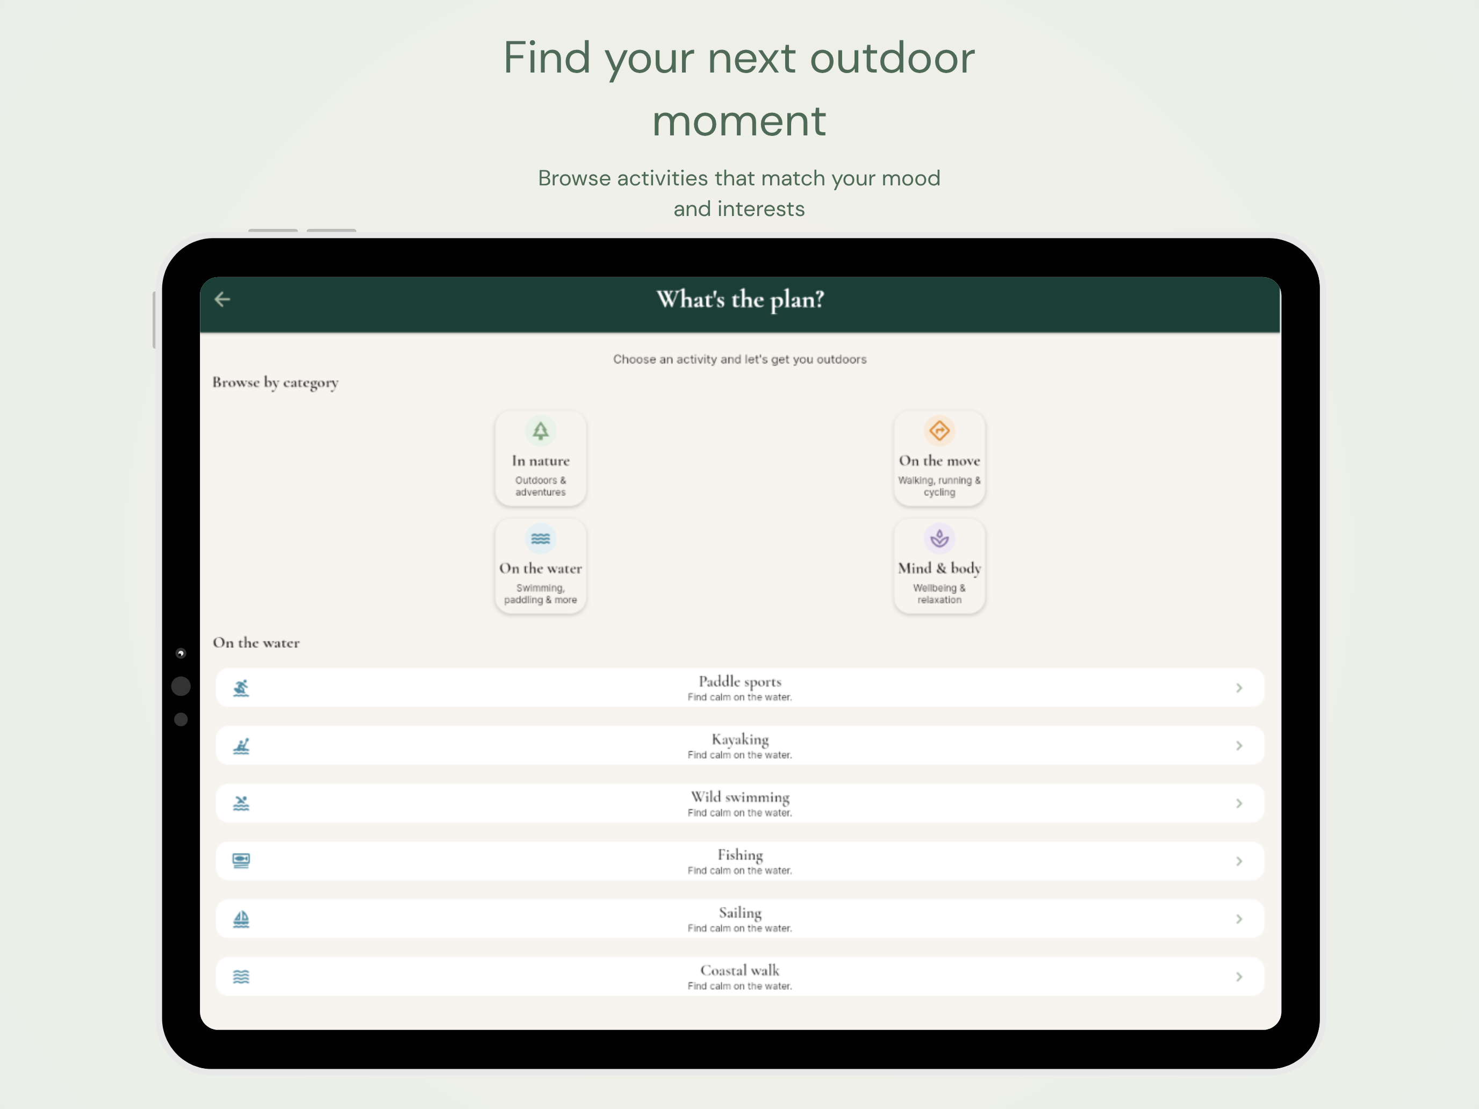Tap the On the move directions icon
Image resolution: width=1479 pixels, height=1109 pixels.
[939, 431]
